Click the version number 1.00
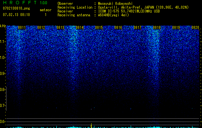This screenshot has height=128, width=202. click(x=44, y=3)
